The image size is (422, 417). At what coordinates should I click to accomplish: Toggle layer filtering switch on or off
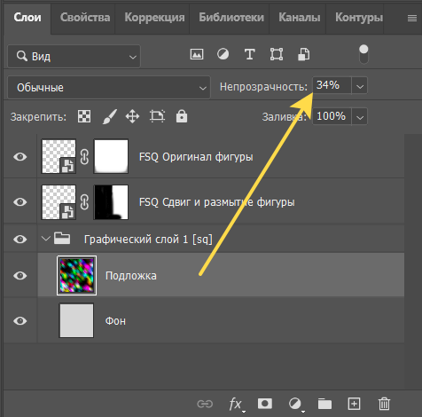pyautogui.click(x=363, y=54)
